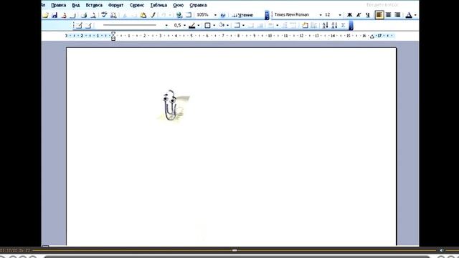Toggle center text alignment

point(388,15)
